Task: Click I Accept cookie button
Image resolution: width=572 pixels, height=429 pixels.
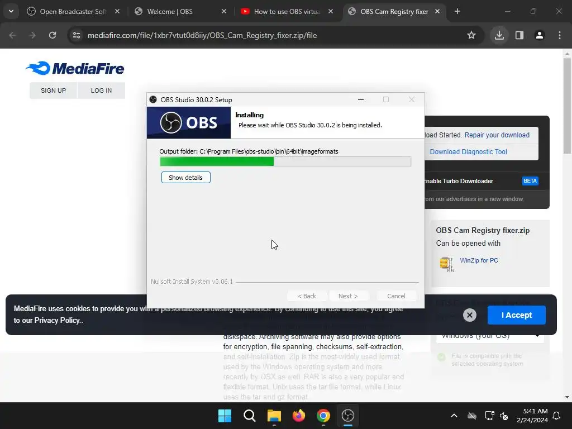Action: [x=517, y=315]
